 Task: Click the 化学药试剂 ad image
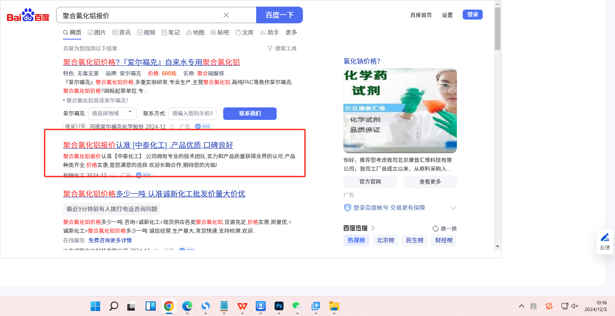pyautogui.click(x=400, y=111)
